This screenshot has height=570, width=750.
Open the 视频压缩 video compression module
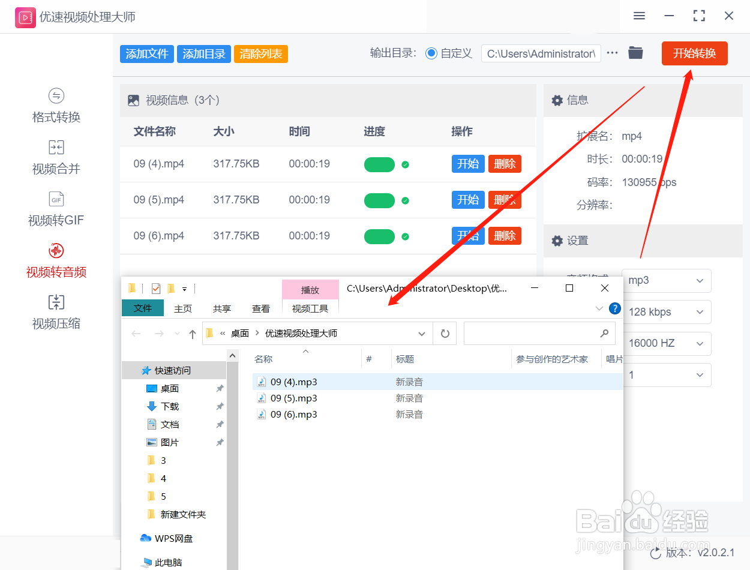[56, 313]
